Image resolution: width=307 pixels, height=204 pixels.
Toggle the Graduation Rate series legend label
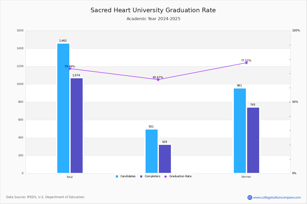click(180, 176)
